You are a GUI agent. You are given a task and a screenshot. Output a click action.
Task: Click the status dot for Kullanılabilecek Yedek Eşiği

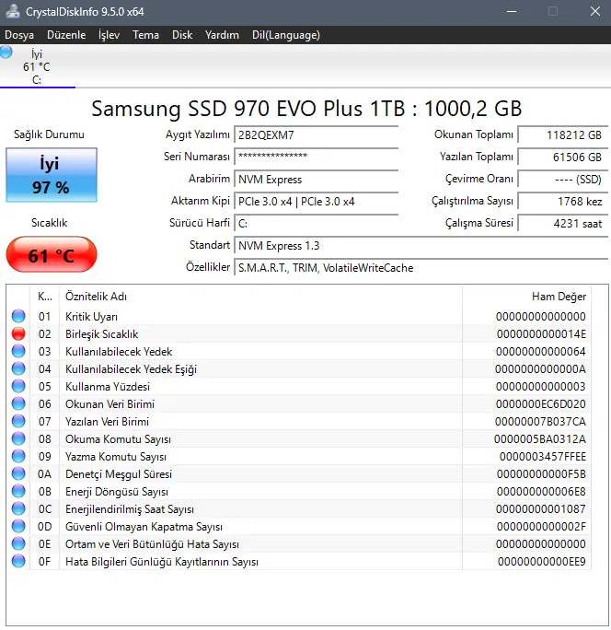pos(18,368)
